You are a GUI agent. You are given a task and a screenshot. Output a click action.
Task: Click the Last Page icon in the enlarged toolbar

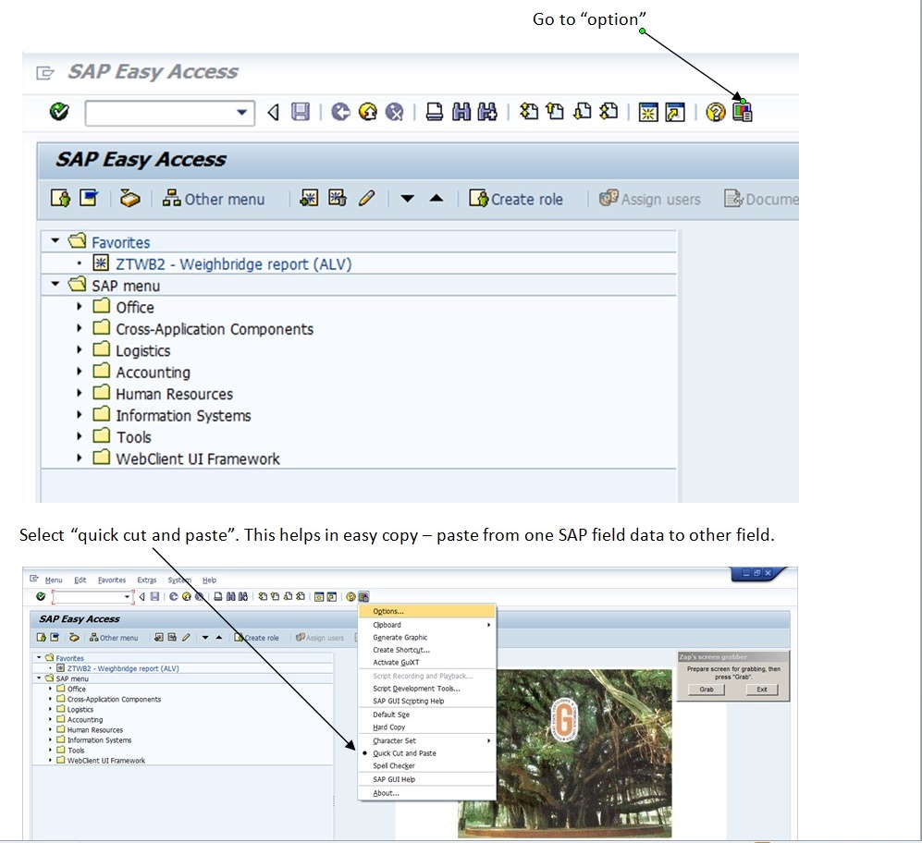point(609,111)
